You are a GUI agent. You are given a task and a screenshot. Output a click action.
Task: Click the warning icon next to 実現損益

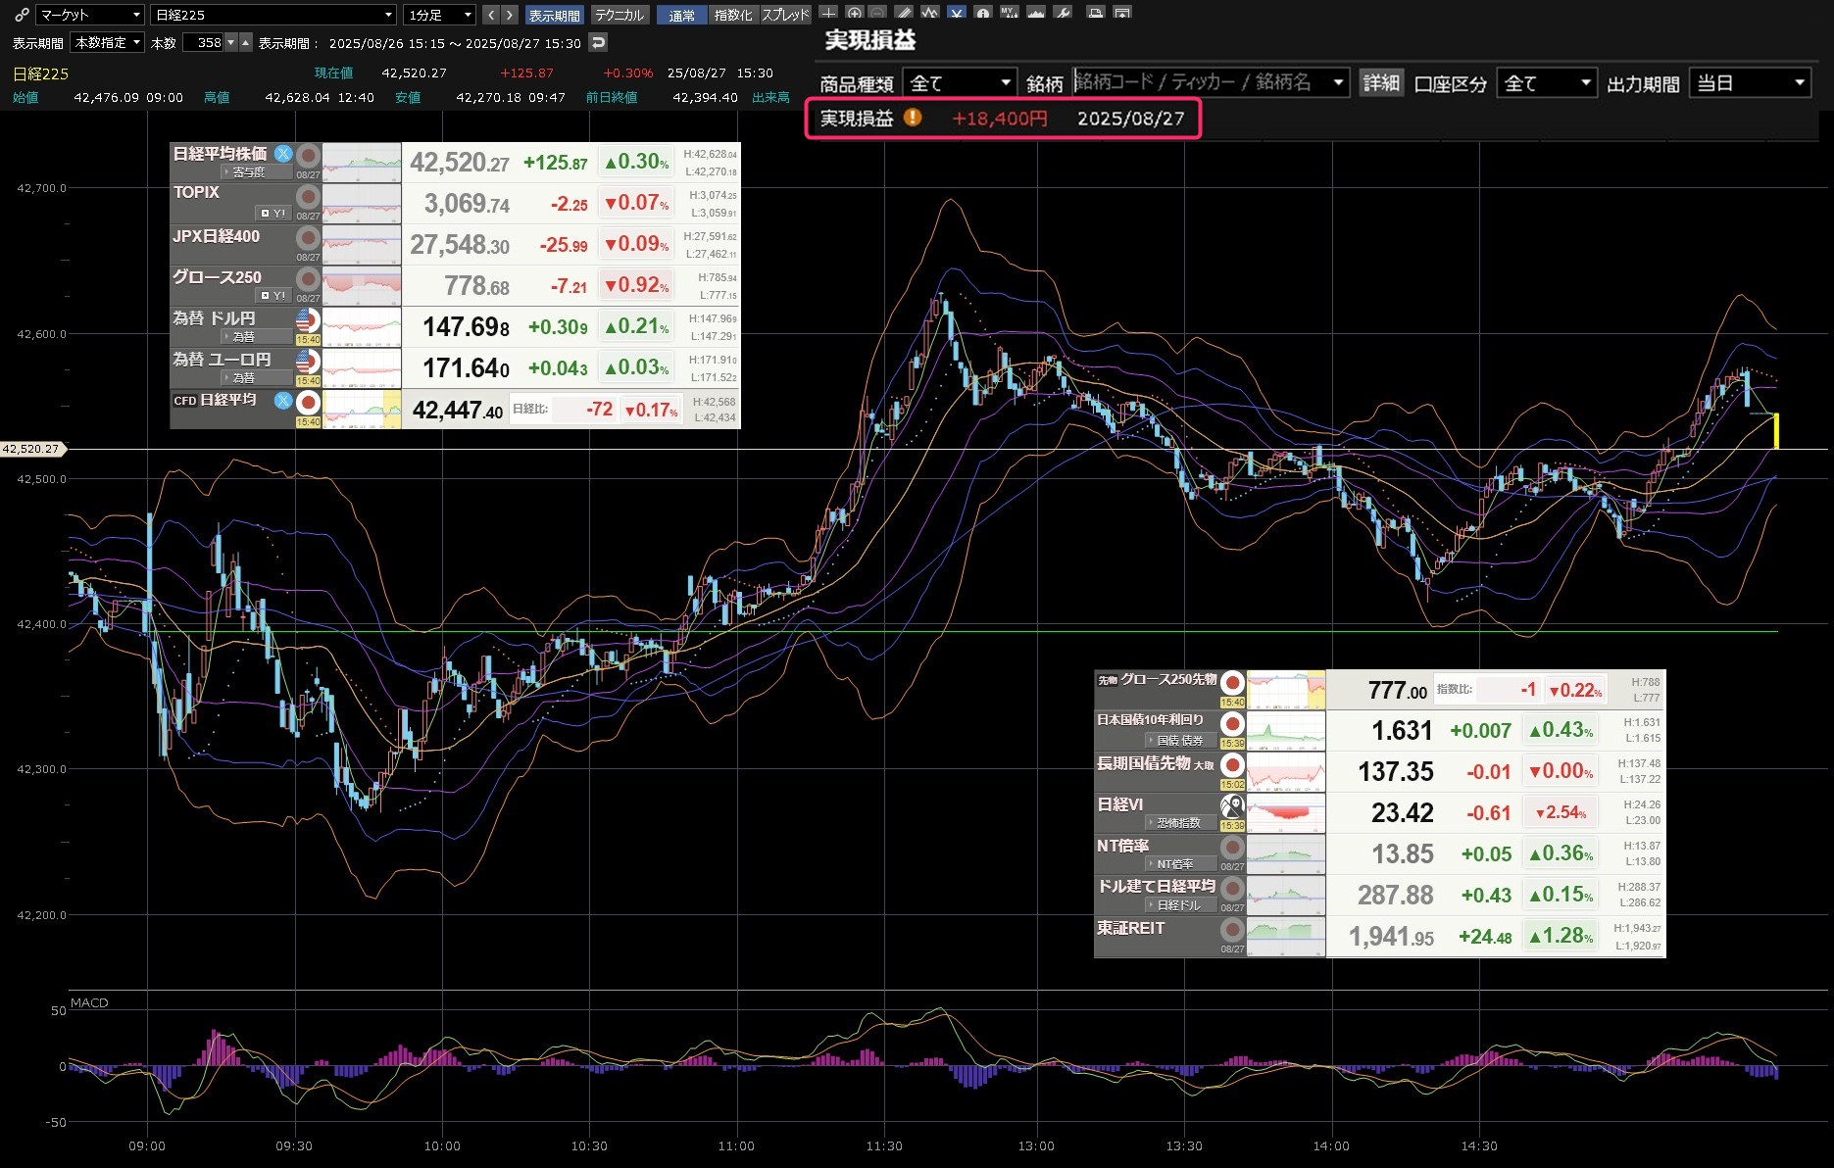tap(913, 118)
